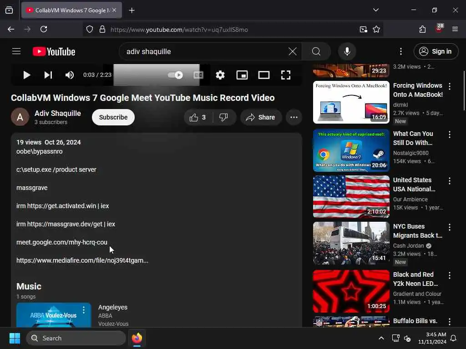The image size is (466, 349).
Task: Open Firefox application menu
Action: [x=455, y=29]
